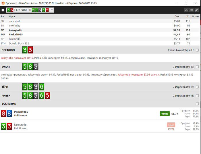Click the blue 8 card of Paskal1985
This screenshot has height=154, width=201.
[9, 113]
